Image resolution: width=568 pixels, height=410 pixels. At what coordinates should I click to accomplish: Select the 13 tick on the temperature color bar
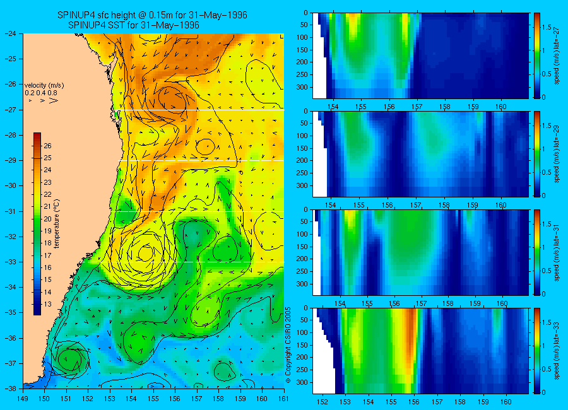point(48,304)
